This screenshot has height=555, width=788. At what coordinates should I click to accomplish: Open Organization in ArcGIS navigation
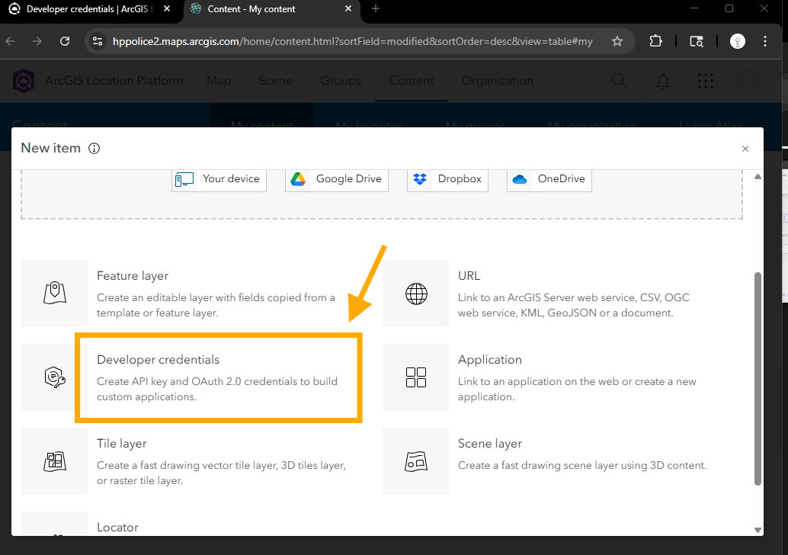pyautogui.click(x=498, y=81)
